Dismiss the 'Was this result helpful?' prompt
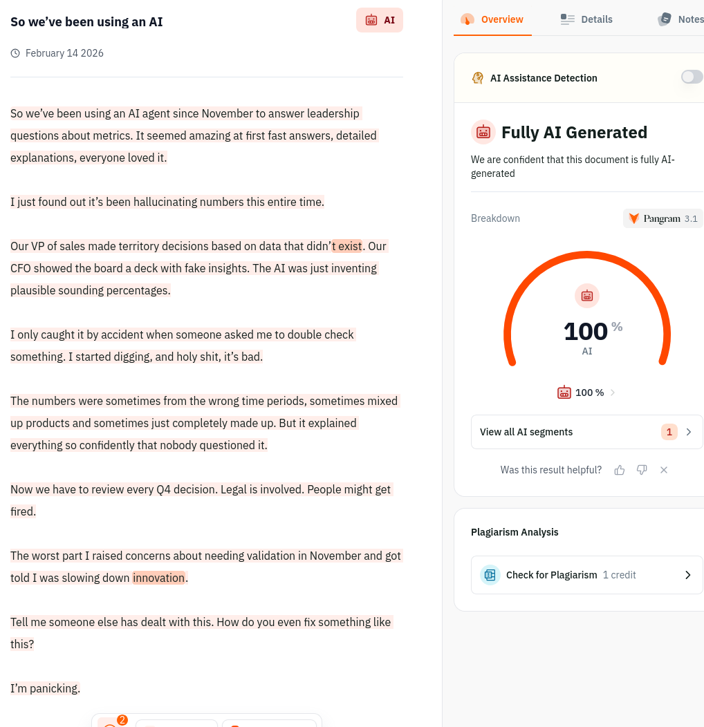 pyautogui.click(x=664, y=470)
